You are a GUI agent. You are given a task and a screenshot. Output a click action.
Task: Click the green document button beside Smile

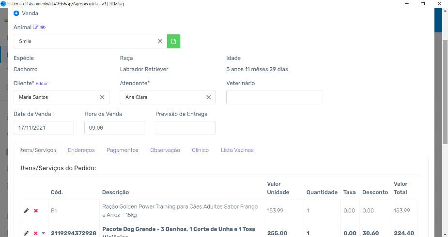pos(173,41)
